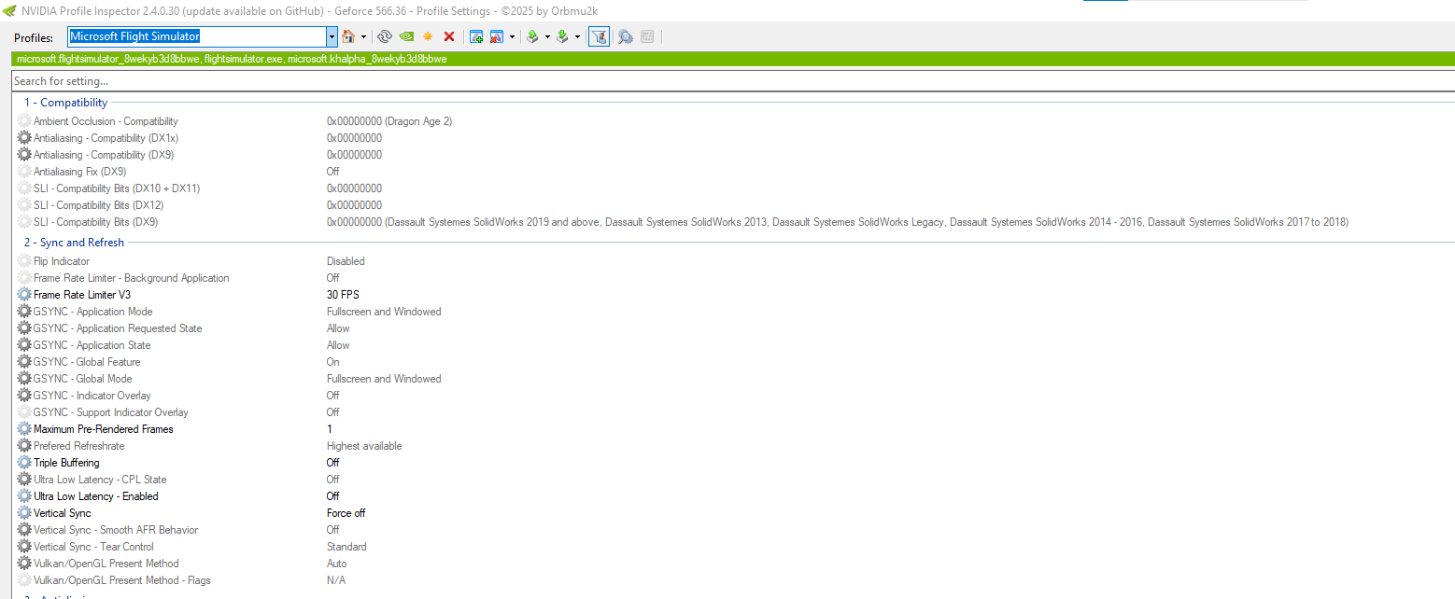Click Fullscreen and Windowed value for Application Mode
This screenshot has width=1455, height=599.
click(x=384, y=312)
